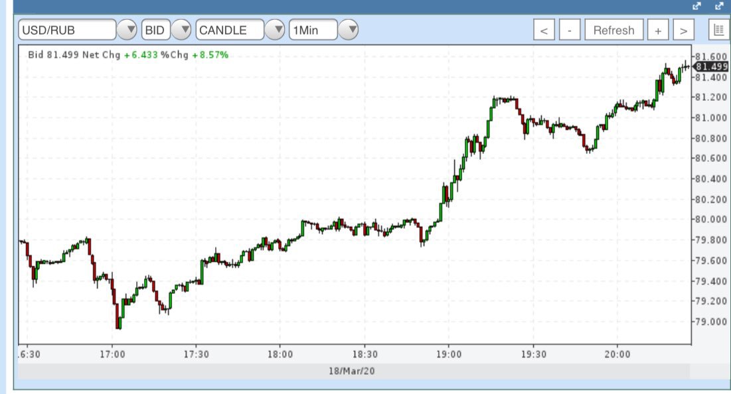Image resolution: width=731 pixels, height=394 pixels.
Task: Click the right pop-out window icon
Action: click(719, 6)
